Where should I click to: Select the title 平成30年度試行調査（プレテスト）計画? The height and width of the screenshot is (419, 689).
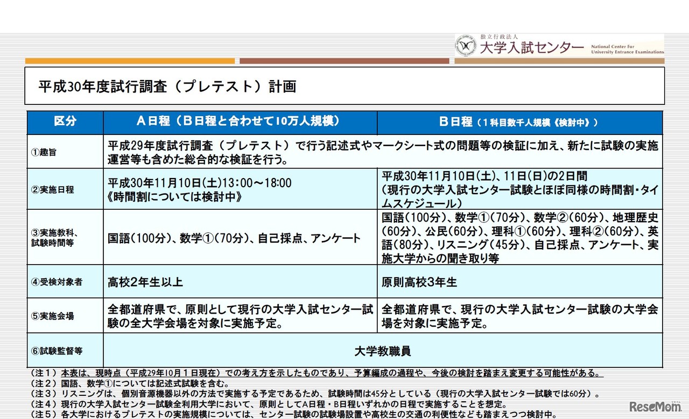(x=167, y=86)
